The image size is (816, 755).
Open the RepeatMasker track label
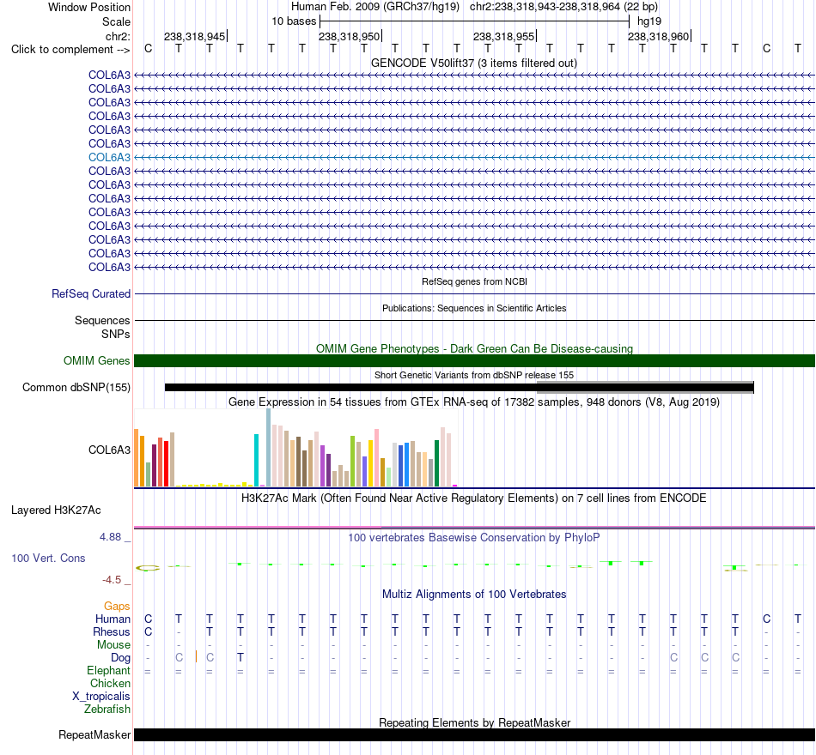click(94, 734)
